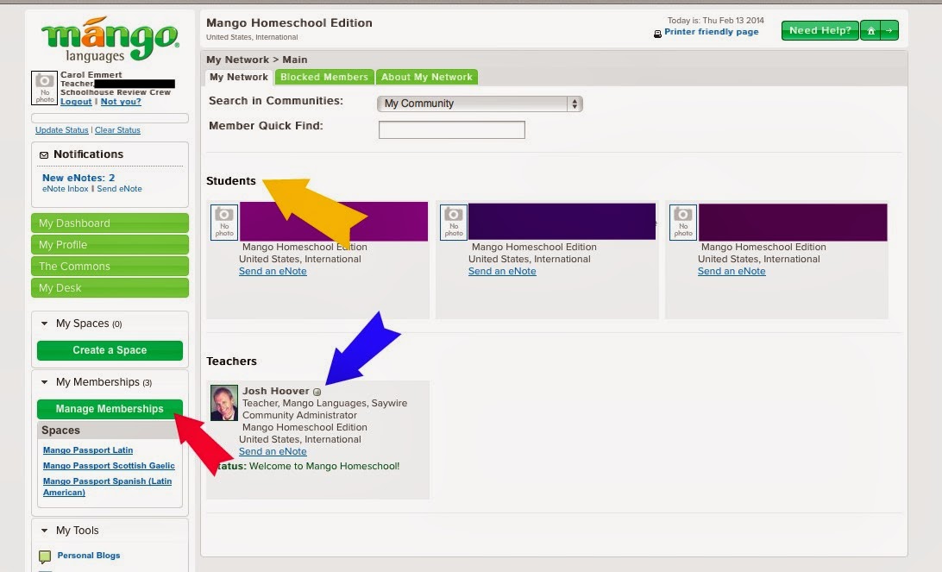942x572 pixels.
Task: Open My Profile from the sidebar
Action: point(110,244)
